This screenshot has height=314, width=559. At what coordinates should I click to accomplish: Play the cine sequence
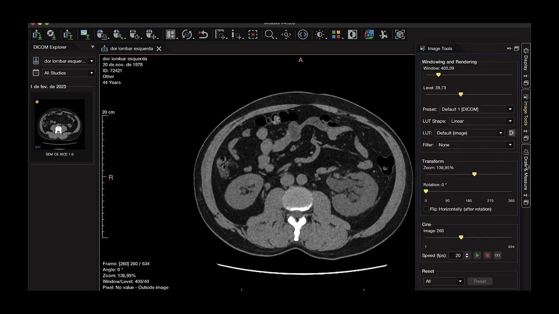477,256
